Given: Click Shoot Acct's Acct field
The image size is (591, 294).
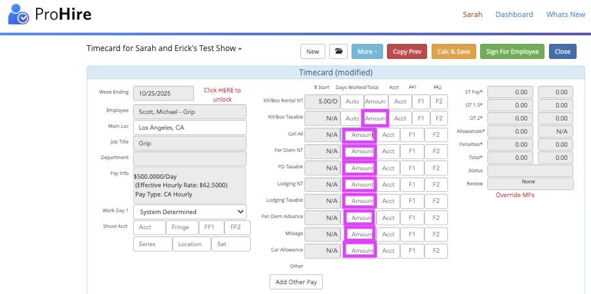Looking at the screenshot, I should pyautogui.click(x=150, y=227).
